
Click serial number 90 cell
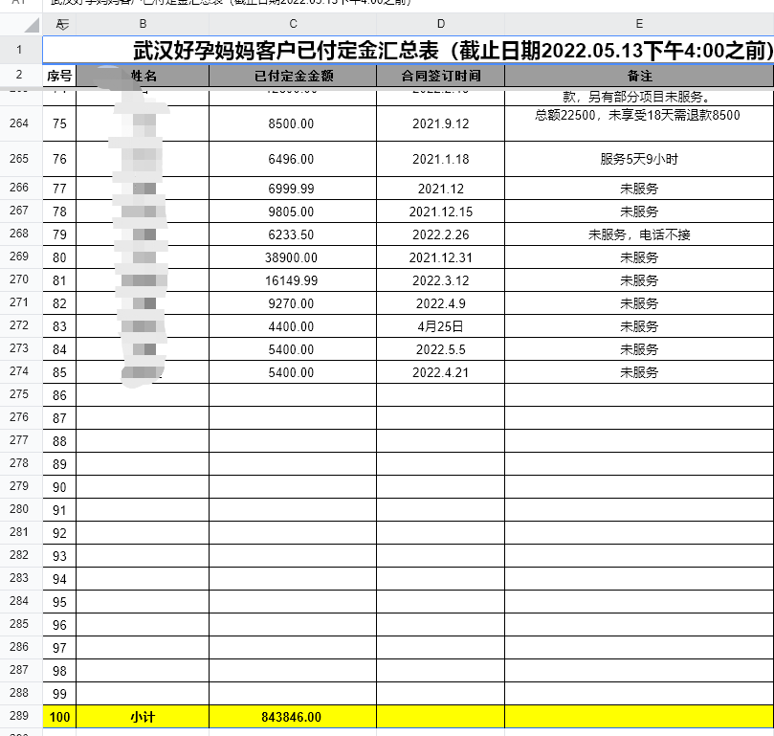coord(59,487)
